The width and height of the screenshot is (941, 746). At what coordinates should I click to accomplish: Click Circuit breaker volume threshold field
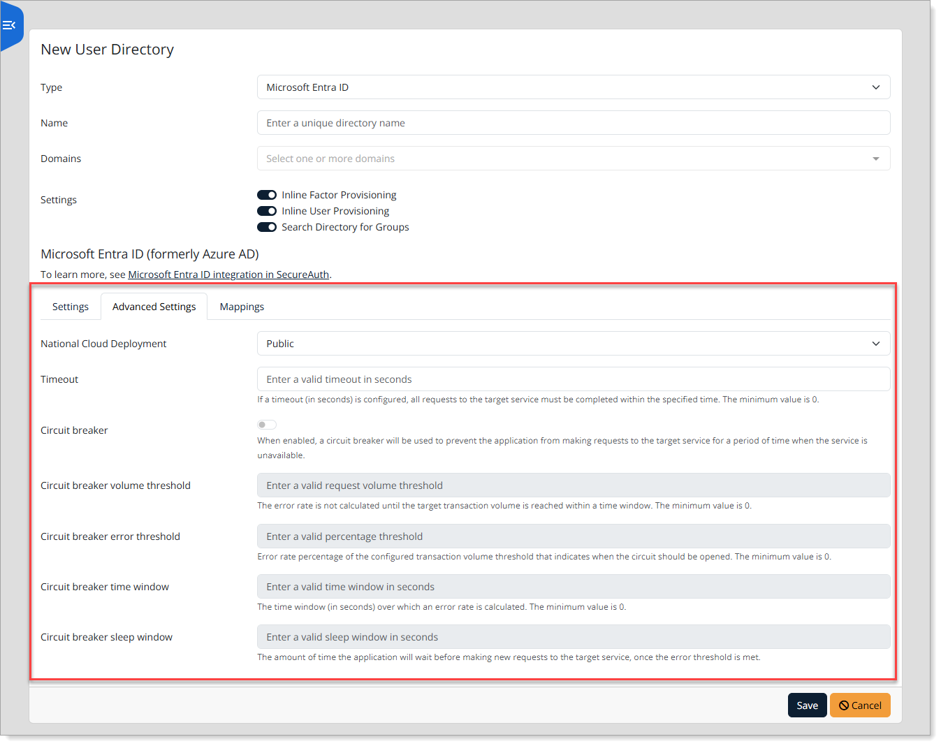coord(574,485)
